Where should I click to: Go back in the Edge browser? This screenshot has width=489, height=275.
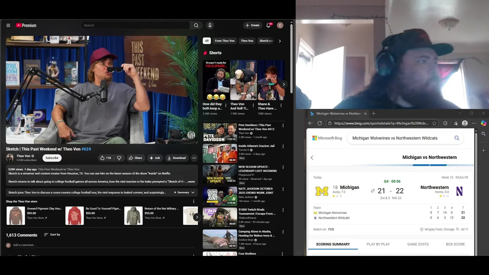pyautogui.click(x=310, y=123)
